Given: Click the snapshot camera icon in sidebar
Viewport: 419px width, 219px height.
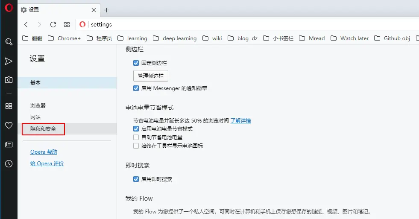Looking at the screenshot, I should 9,79.
